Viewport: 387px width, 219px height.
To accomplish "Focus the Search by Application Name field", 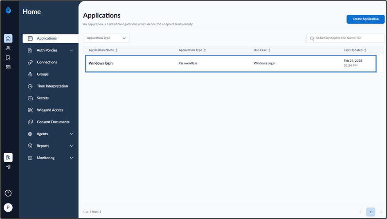I will (346, 38).
